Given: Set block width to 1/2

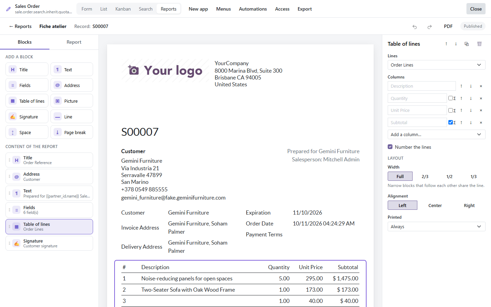Looking at the screenshot, I should (449, 176).
